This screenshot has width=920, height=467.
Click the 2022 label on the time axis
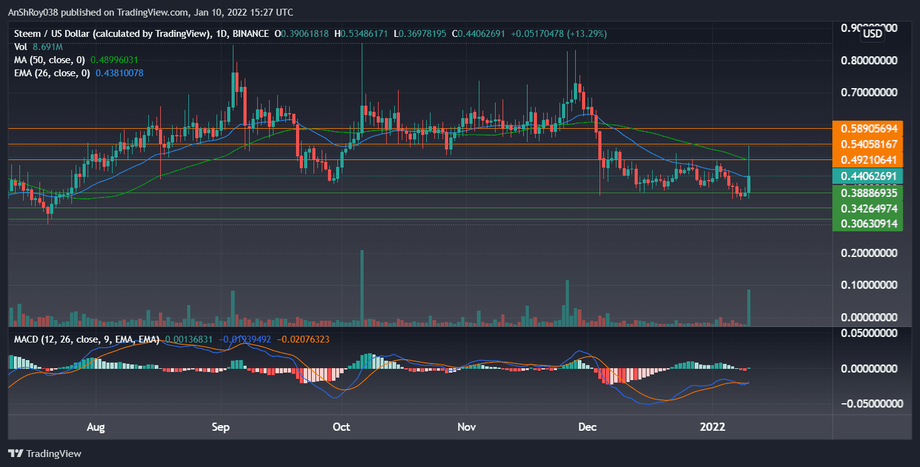(712, 427)
